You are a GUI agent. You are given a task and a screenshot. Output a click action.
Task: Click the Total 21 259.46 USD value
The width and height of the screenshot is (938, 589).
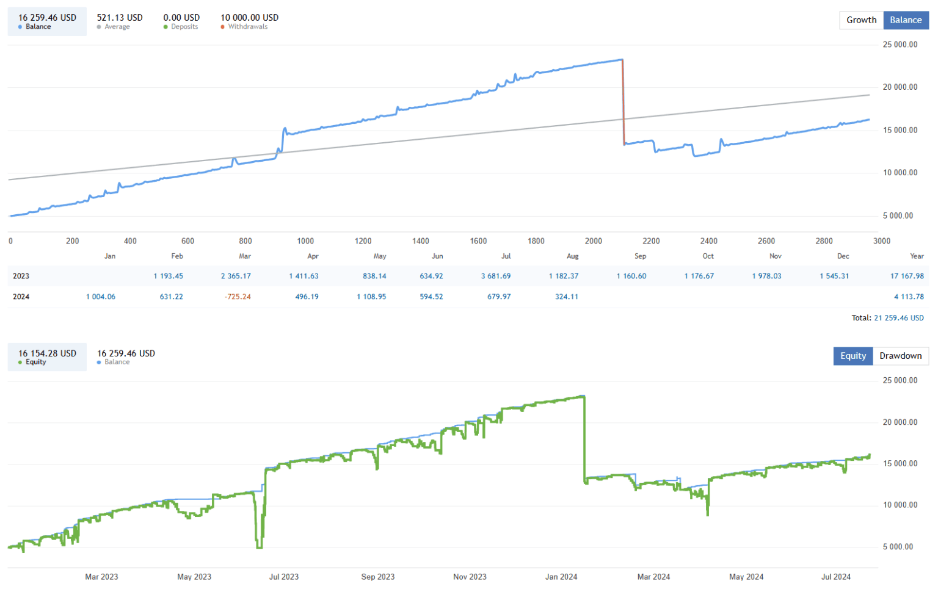[x=898, y=318]
